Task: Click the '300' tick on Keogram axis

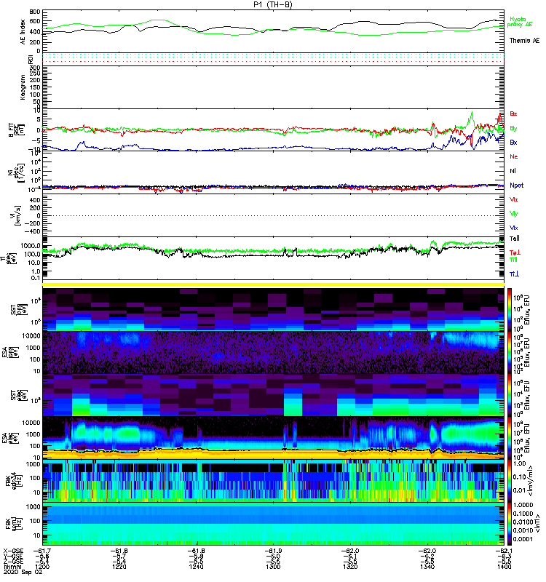Action: click(x=35, y=68)
